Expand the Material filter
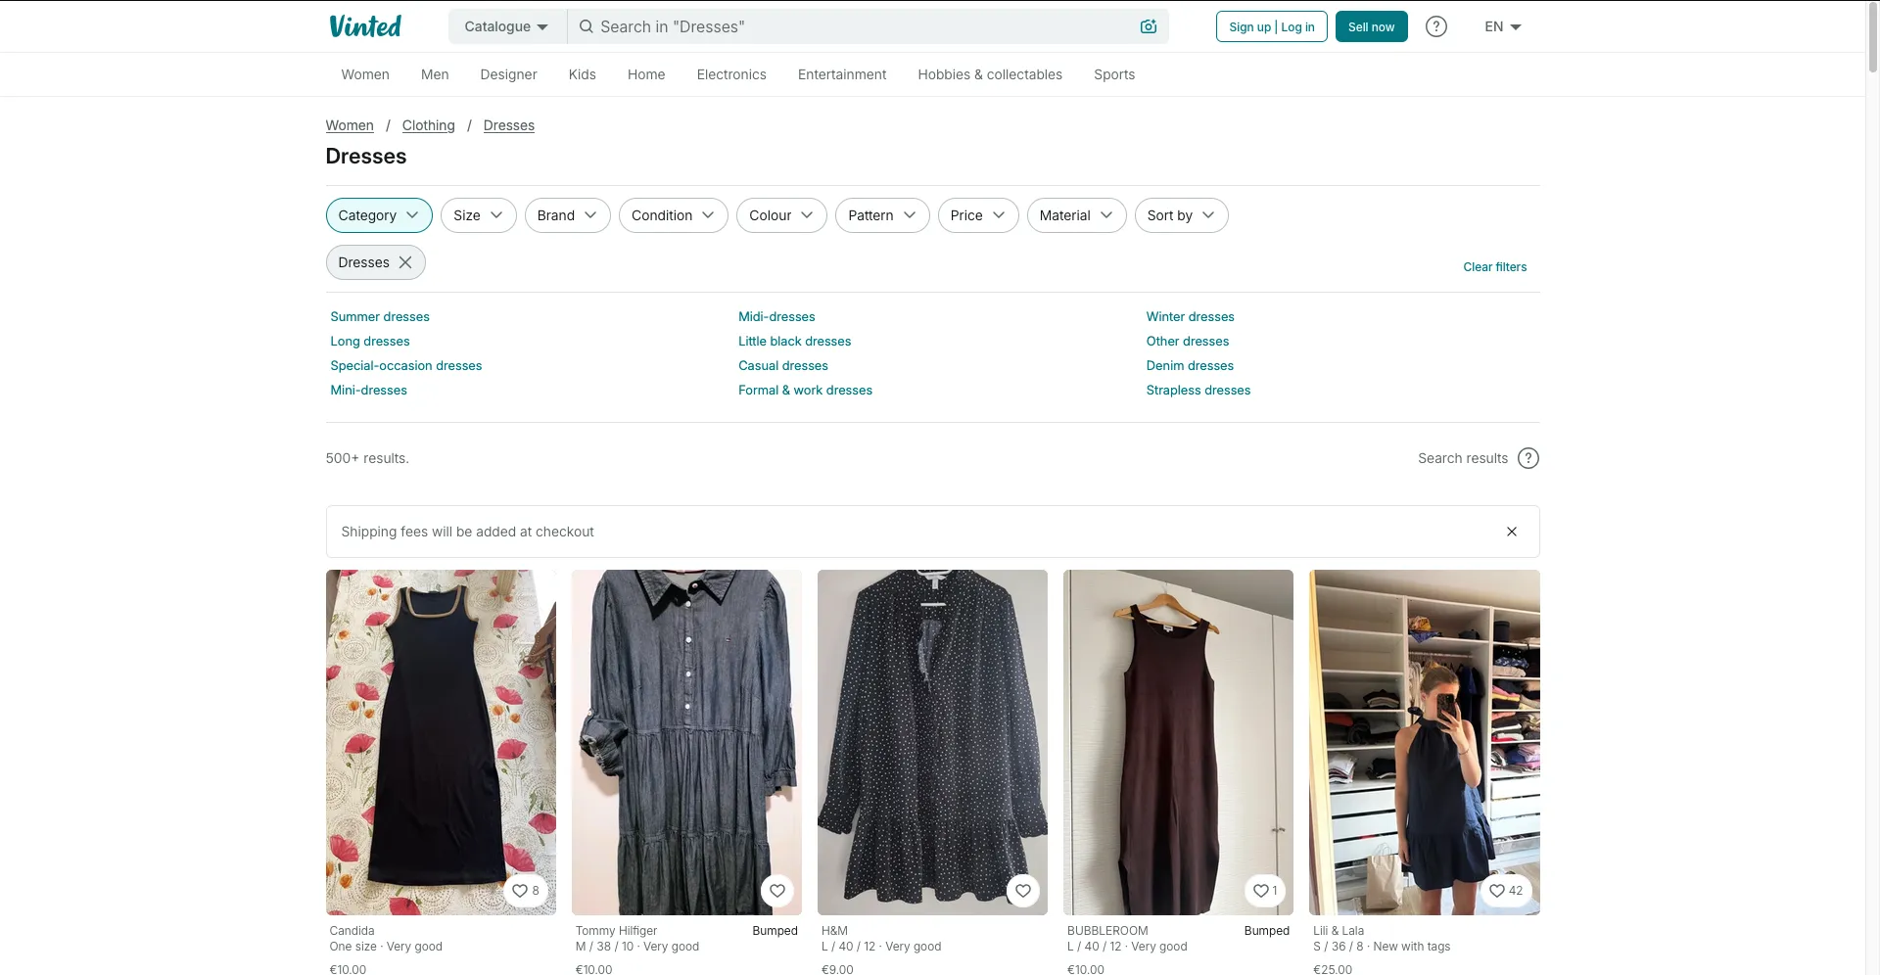This screenshot has height=975, width=1880. pyautogui.click(x=1077, y=215)
